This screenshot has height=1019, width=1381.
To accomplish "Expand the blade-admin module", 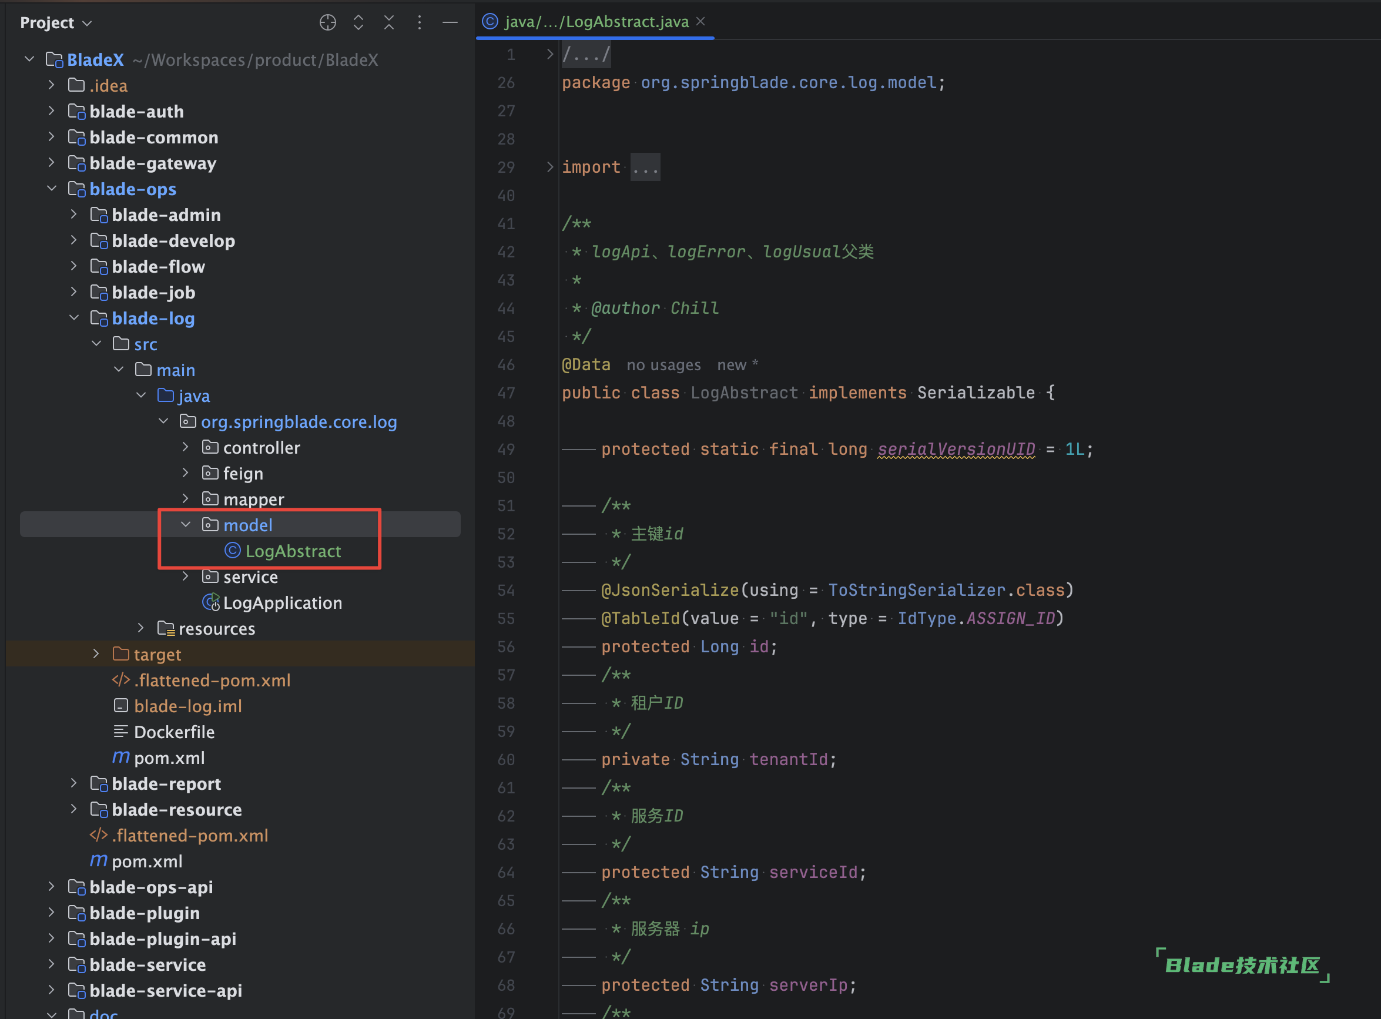I will click(x=74, y=214).
